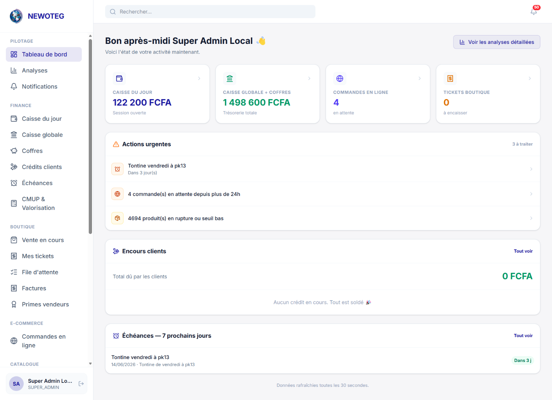The height and width of the screenshot is (400, 552).
Task: Open Caisse globale menu entry
Action: (44, 135)
